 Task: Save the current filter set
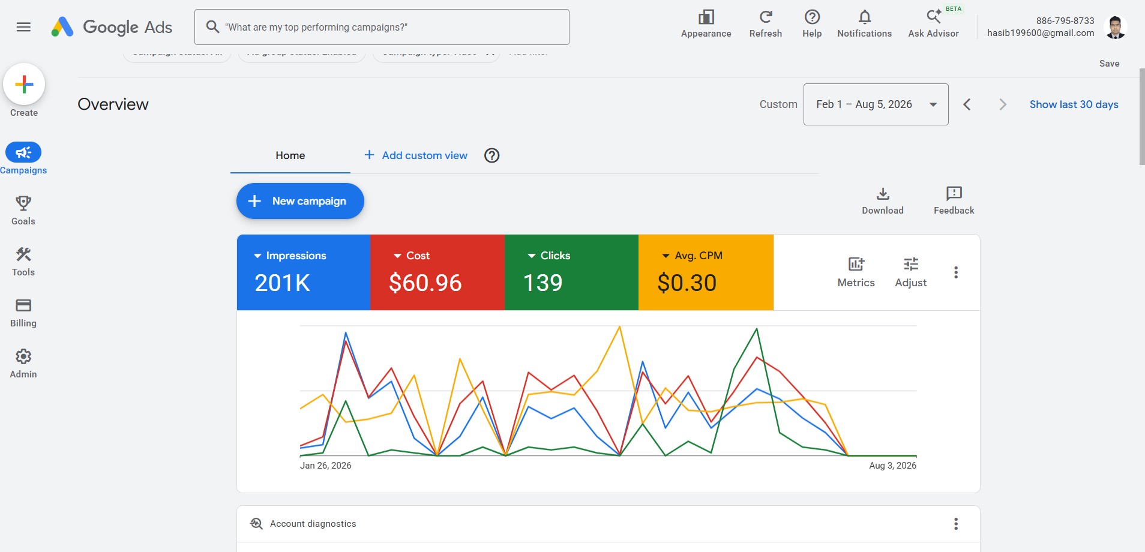[1109, 64]
